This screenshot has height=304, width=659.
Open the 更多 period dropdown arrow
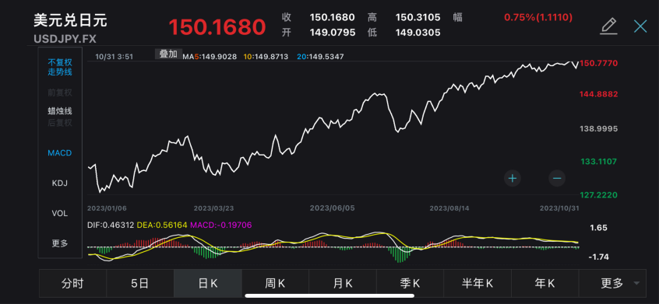click(x=636, y=284)
